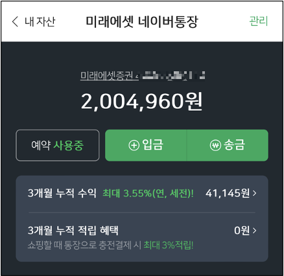The width and height of the screenshot is (284, 276).
Task: Open 관리 in the top right
Action: tap(259, 21)
